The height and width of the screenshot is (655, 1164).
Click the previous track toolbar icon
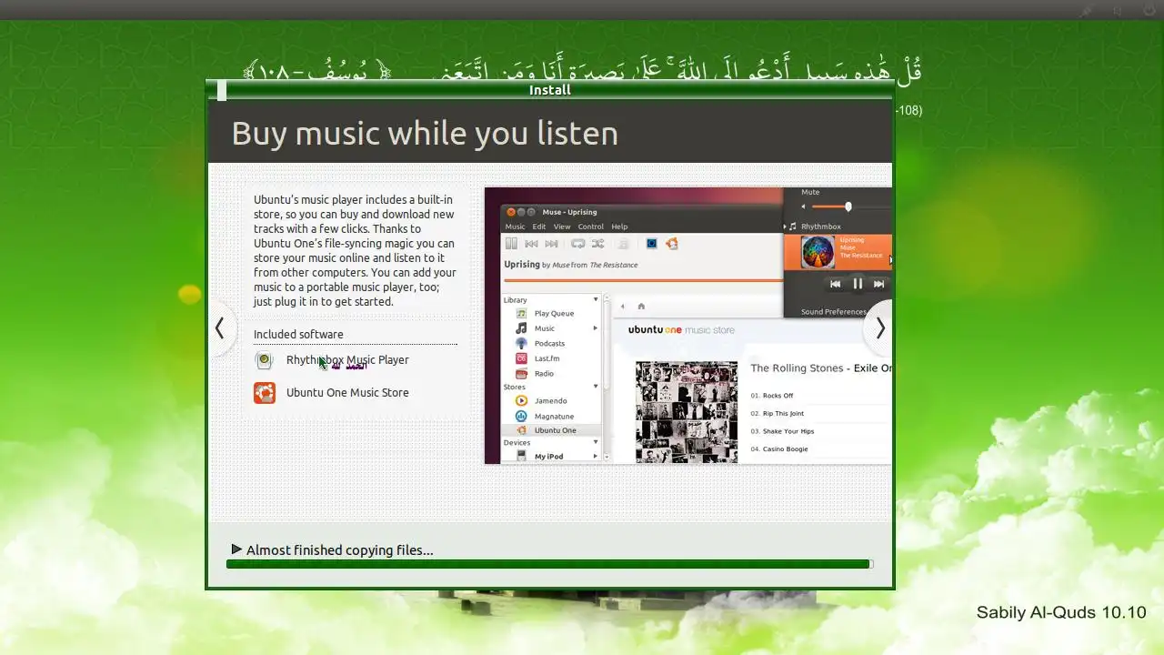(531, 244)
